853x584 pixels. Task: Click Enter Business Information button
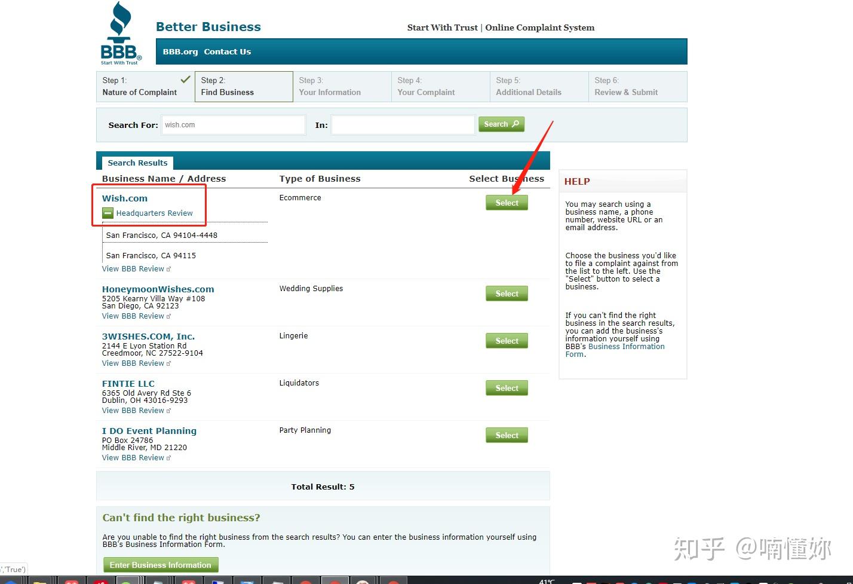coord(160,565)
